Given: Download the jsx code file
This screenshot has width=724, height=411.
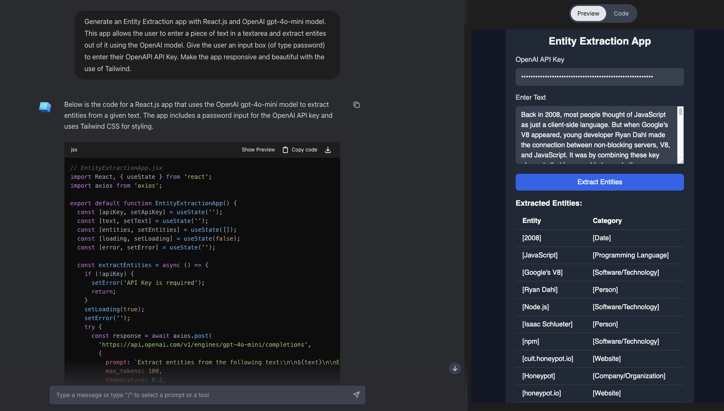Looking at the screenshot, I should pyautogui.click(x=328, y=149).
